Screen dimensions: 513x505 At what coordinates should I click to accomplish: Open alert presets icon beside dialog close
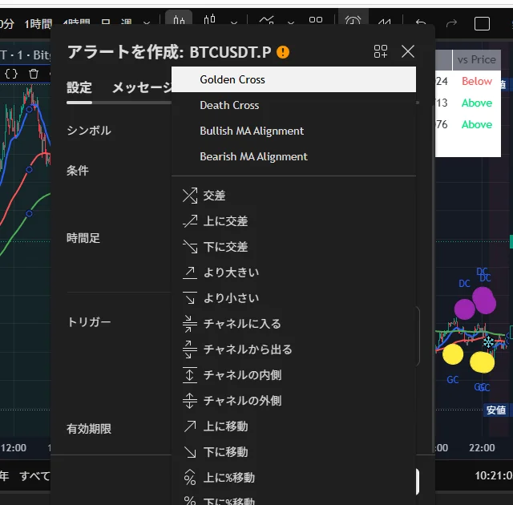[381, 52]
